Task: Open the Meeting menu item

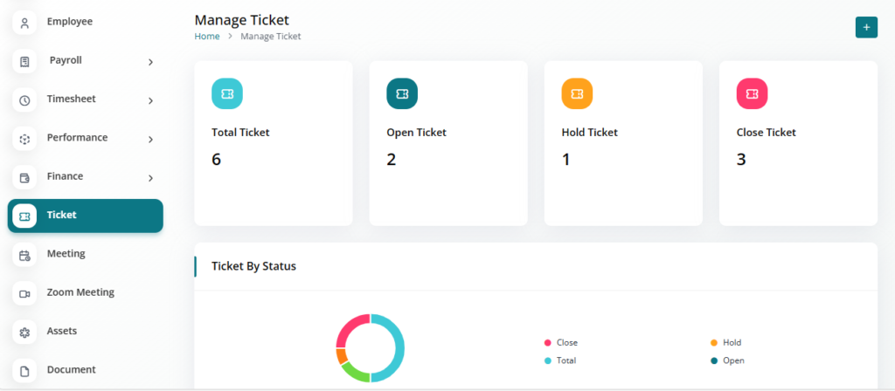Action: pos(66,254)
